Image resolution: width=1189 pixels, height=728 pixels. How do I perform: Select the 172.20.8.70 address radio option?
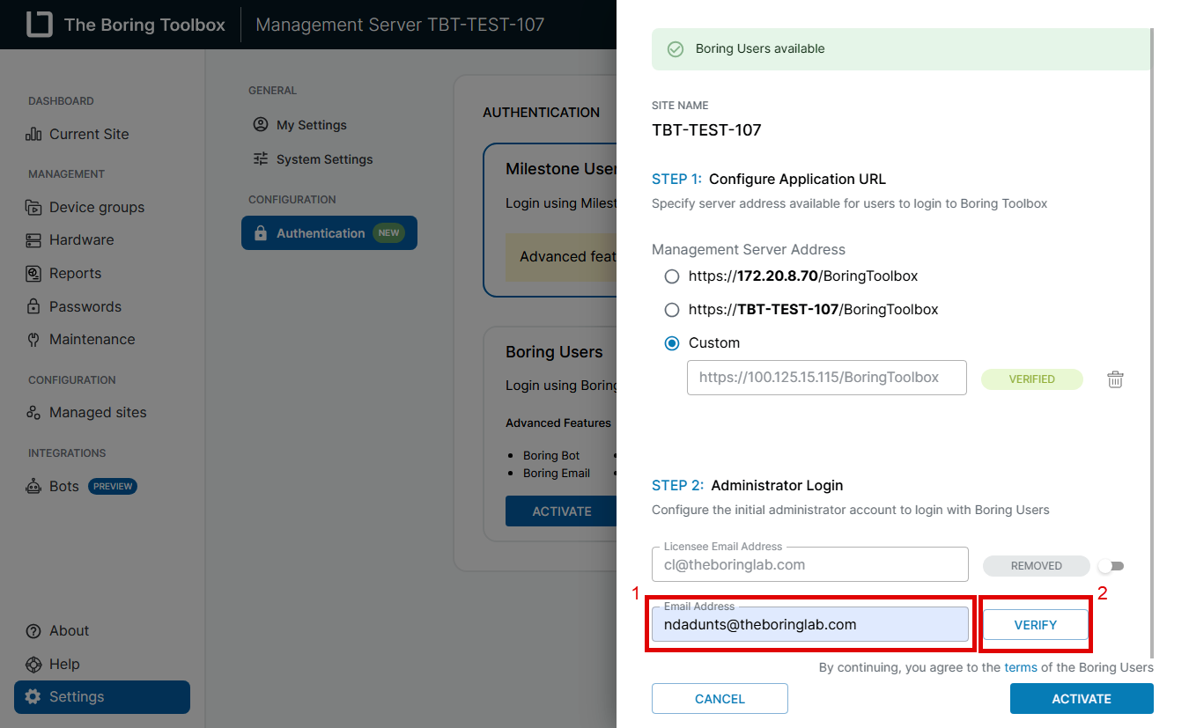click(x=672, y=276)
